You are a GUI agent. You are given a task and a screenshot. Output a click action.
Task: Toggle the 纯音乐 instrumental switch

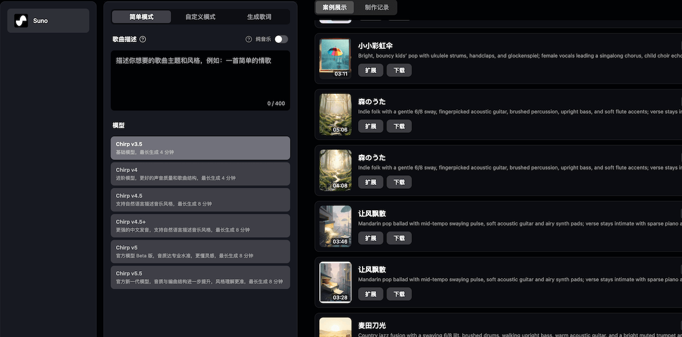(281, 39)
